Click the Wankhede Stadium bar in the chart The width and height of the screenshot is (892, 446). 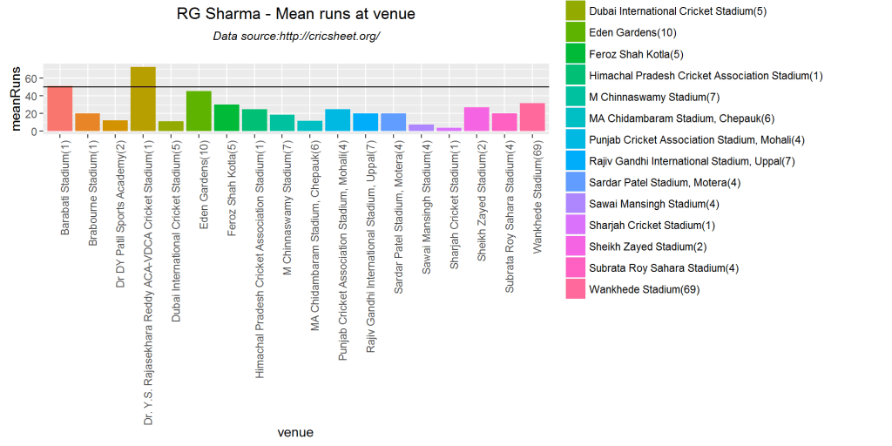click(x=531, y=118)
